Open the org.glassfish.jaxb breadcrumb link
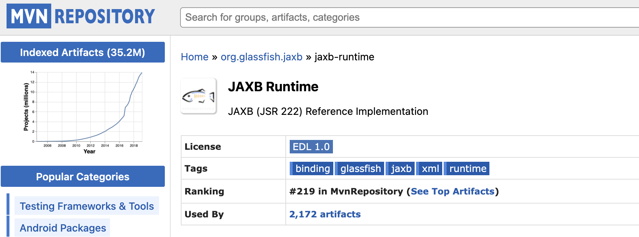Viewport: 639px width, 237px height. (x=261, y=57)
